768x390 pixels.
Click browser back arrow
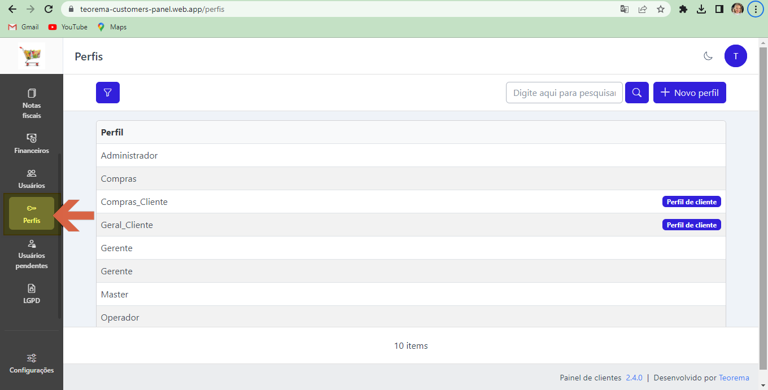[x=12, y=9]
